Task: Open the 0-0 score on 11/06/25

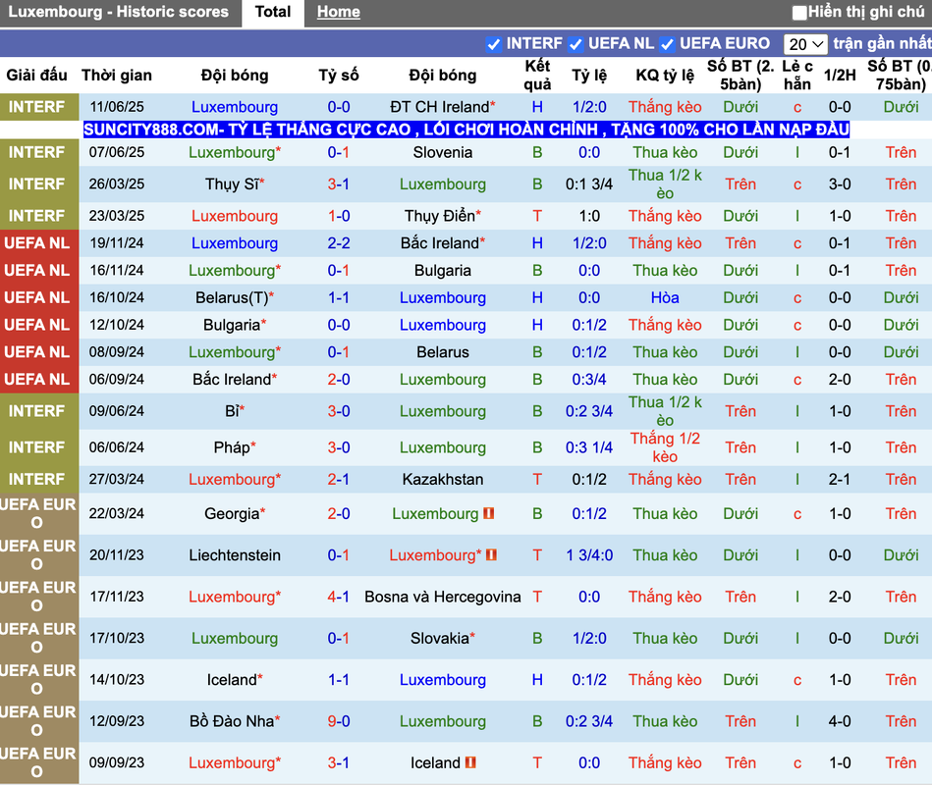Action: [339, 107]
